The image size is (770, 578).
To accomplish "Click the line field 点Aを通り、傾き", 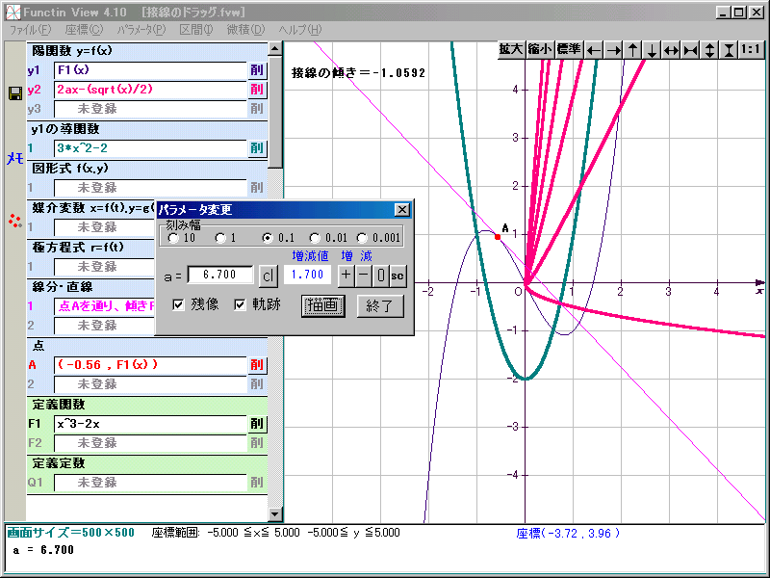I will pos(105,306).
